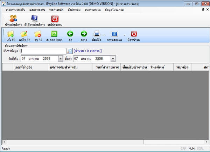Open the แสดงรายงาน menu
This screenshot has width=210, height=152.
point(37,10)
